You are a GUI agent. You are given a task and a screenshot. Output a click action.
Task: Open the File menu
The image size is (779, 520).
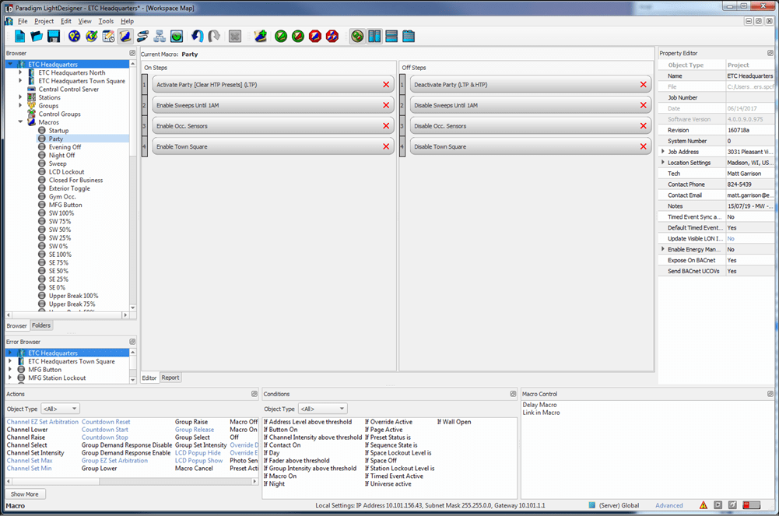click(23, 21)
